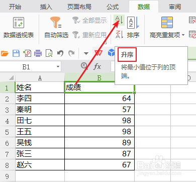
Task: Click the magnifier icon beside fx
Action: [84, 66]
